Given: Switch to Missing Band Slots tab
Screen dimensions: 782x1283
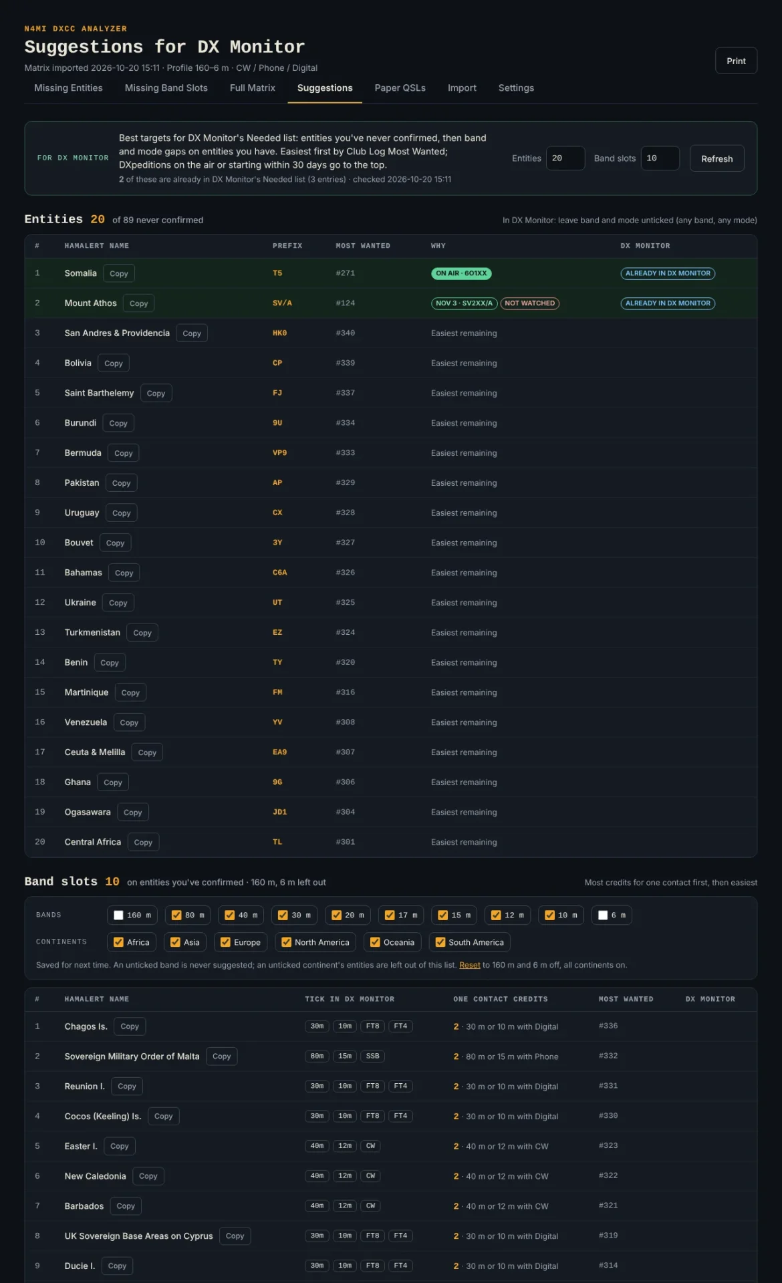Looking at the screenshot, I should [166, 88].
